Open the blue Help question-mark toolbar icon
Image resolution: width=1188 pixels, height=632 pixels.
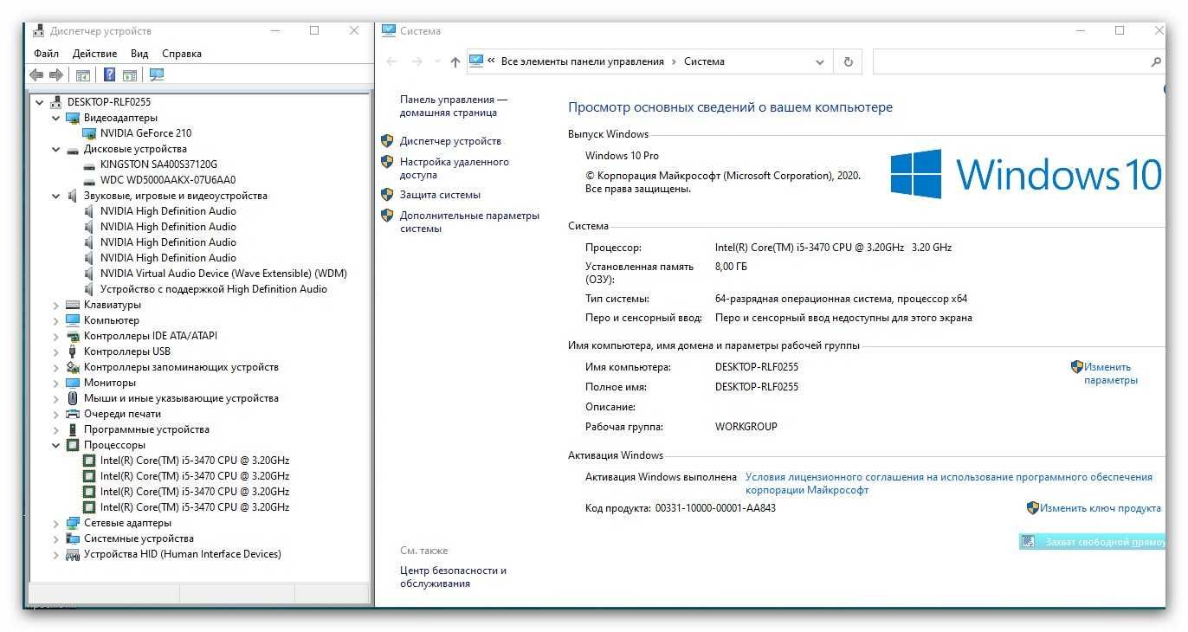110,75
